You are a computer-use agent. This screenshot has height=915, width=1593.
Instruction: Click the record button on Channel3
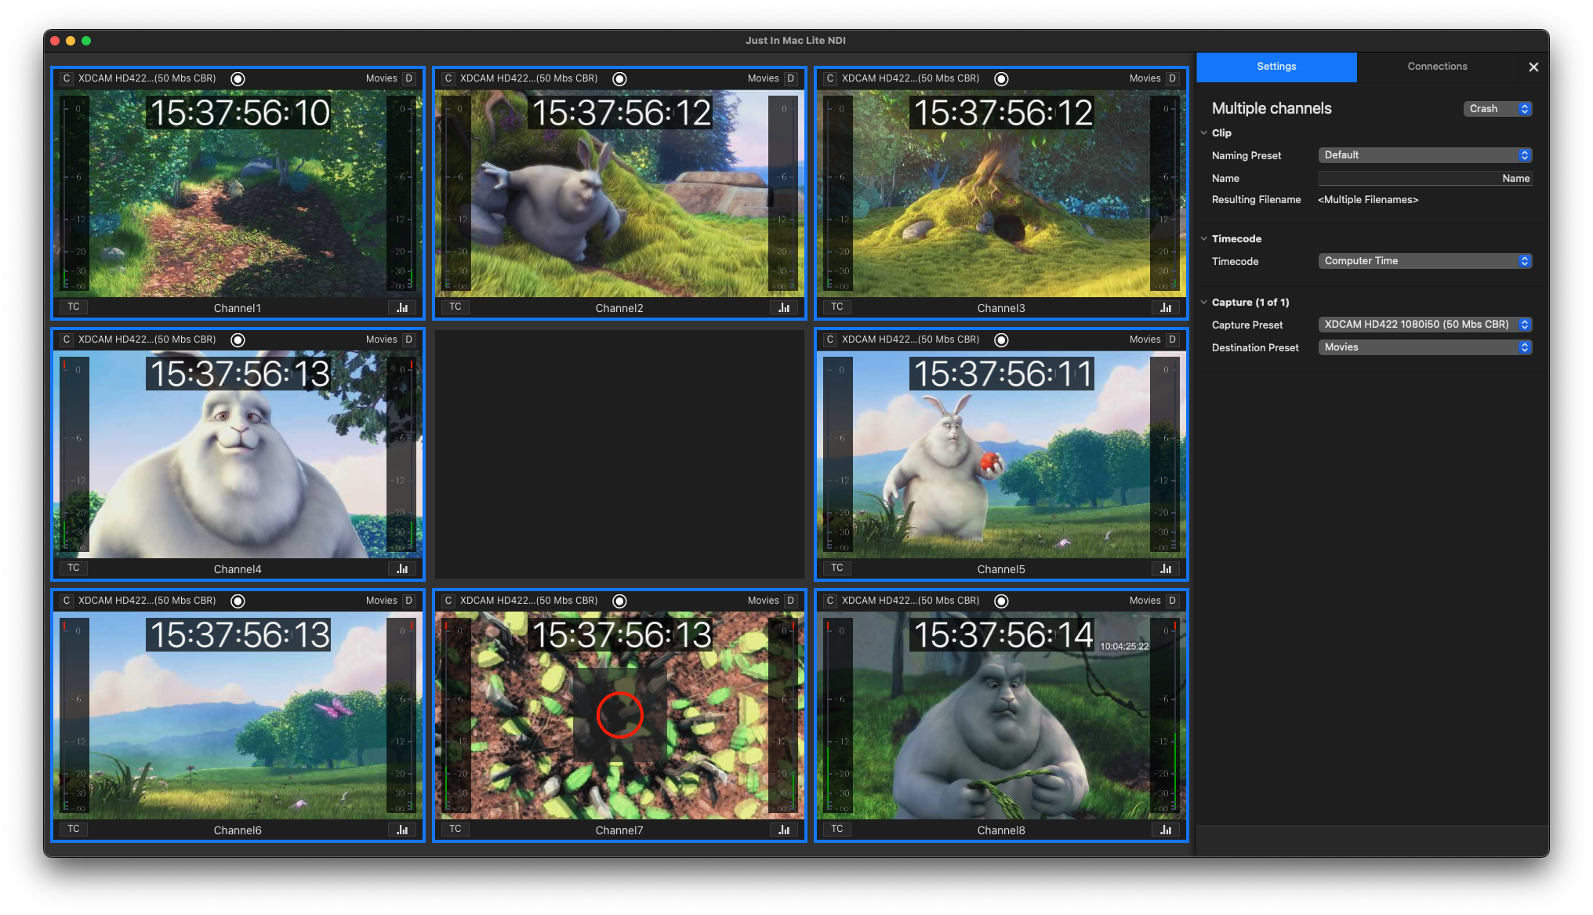(1001, 78)
